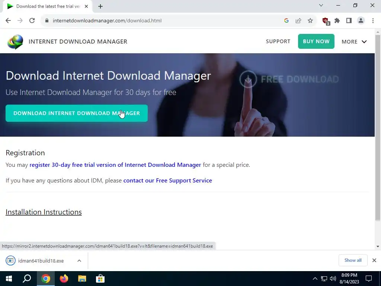Open File Explorer from the taskbar
381x286 pixels.
pos(82,279)
